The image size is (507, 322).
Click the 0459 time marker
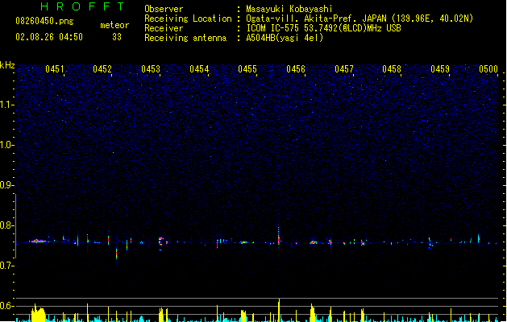(x=440, y=69)
